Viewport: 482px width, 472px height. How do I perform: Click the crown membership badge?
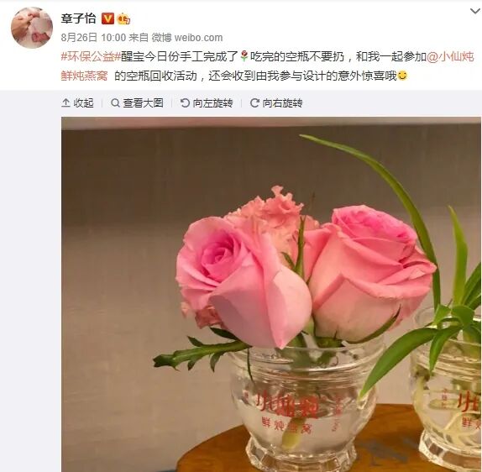[x=123, y=19]
